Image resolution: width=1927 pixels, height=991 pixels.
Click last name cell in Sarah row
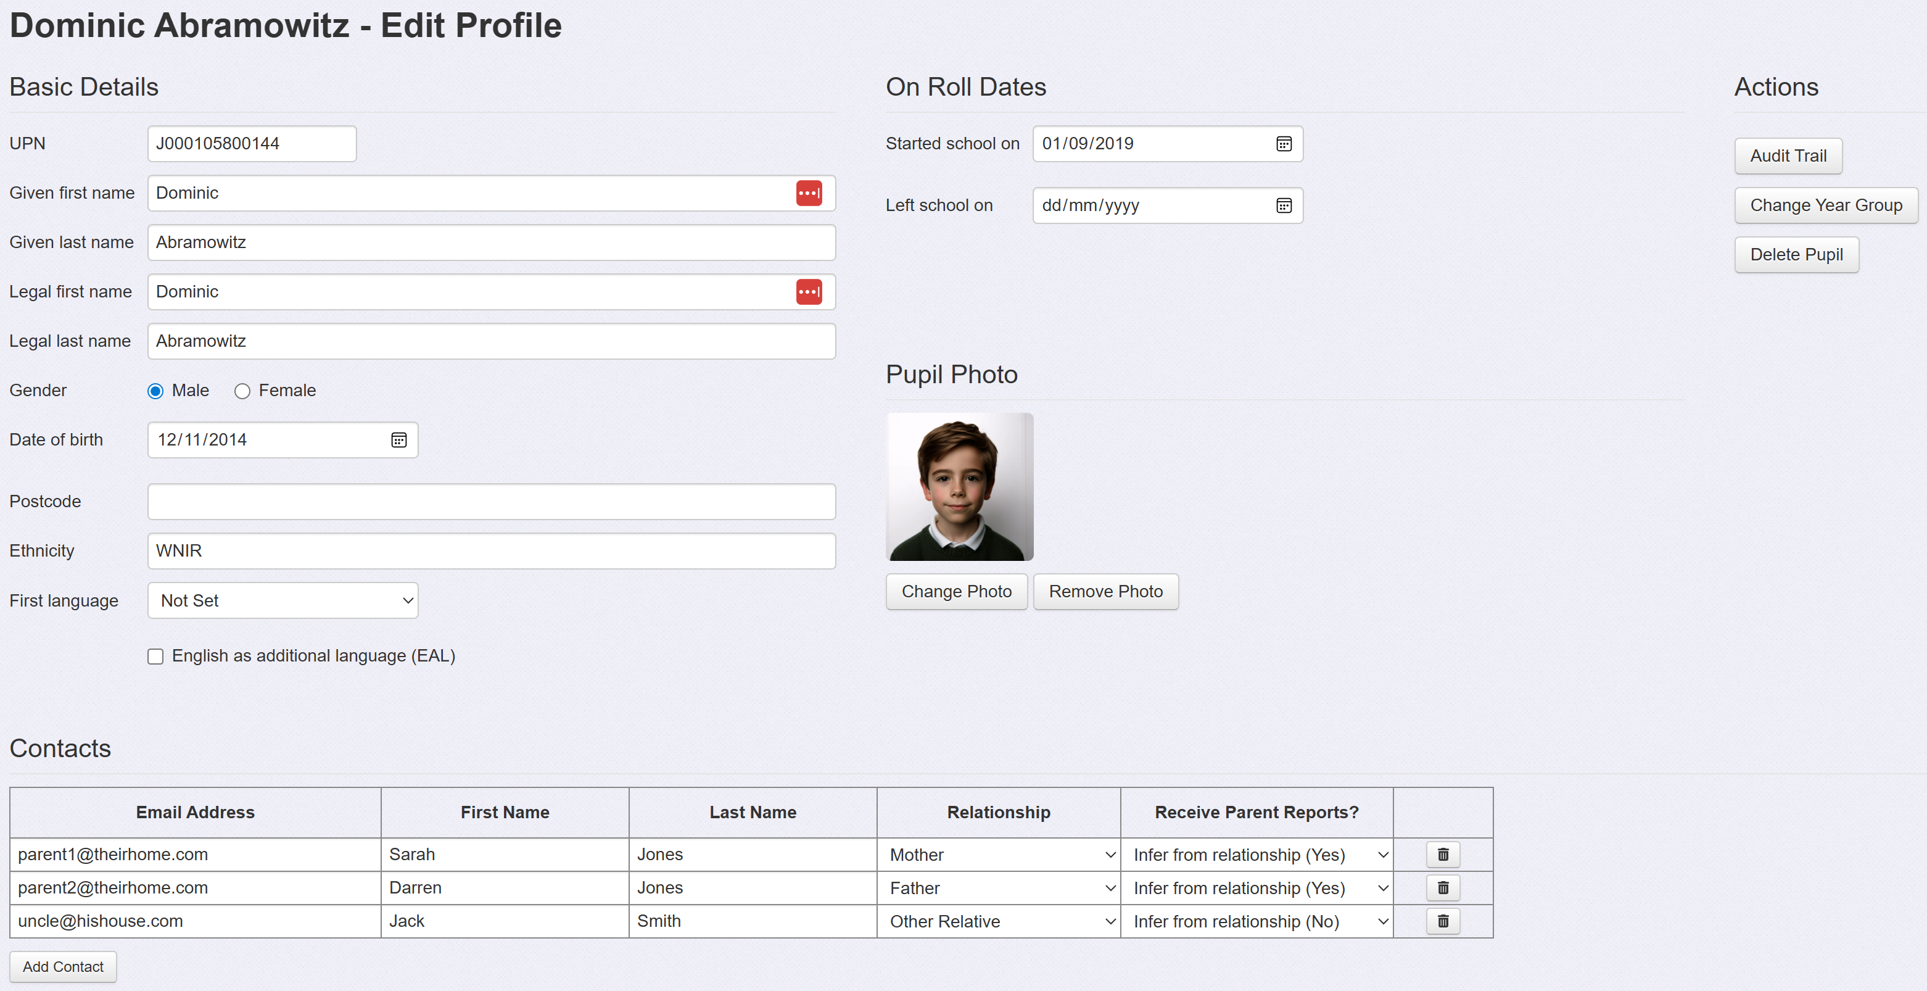coord(753,854)
